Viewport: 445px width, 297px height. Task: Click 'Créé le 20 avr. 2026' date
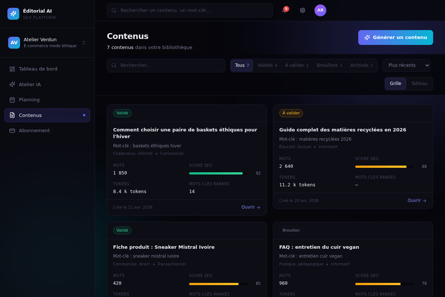tap(299, 201)
